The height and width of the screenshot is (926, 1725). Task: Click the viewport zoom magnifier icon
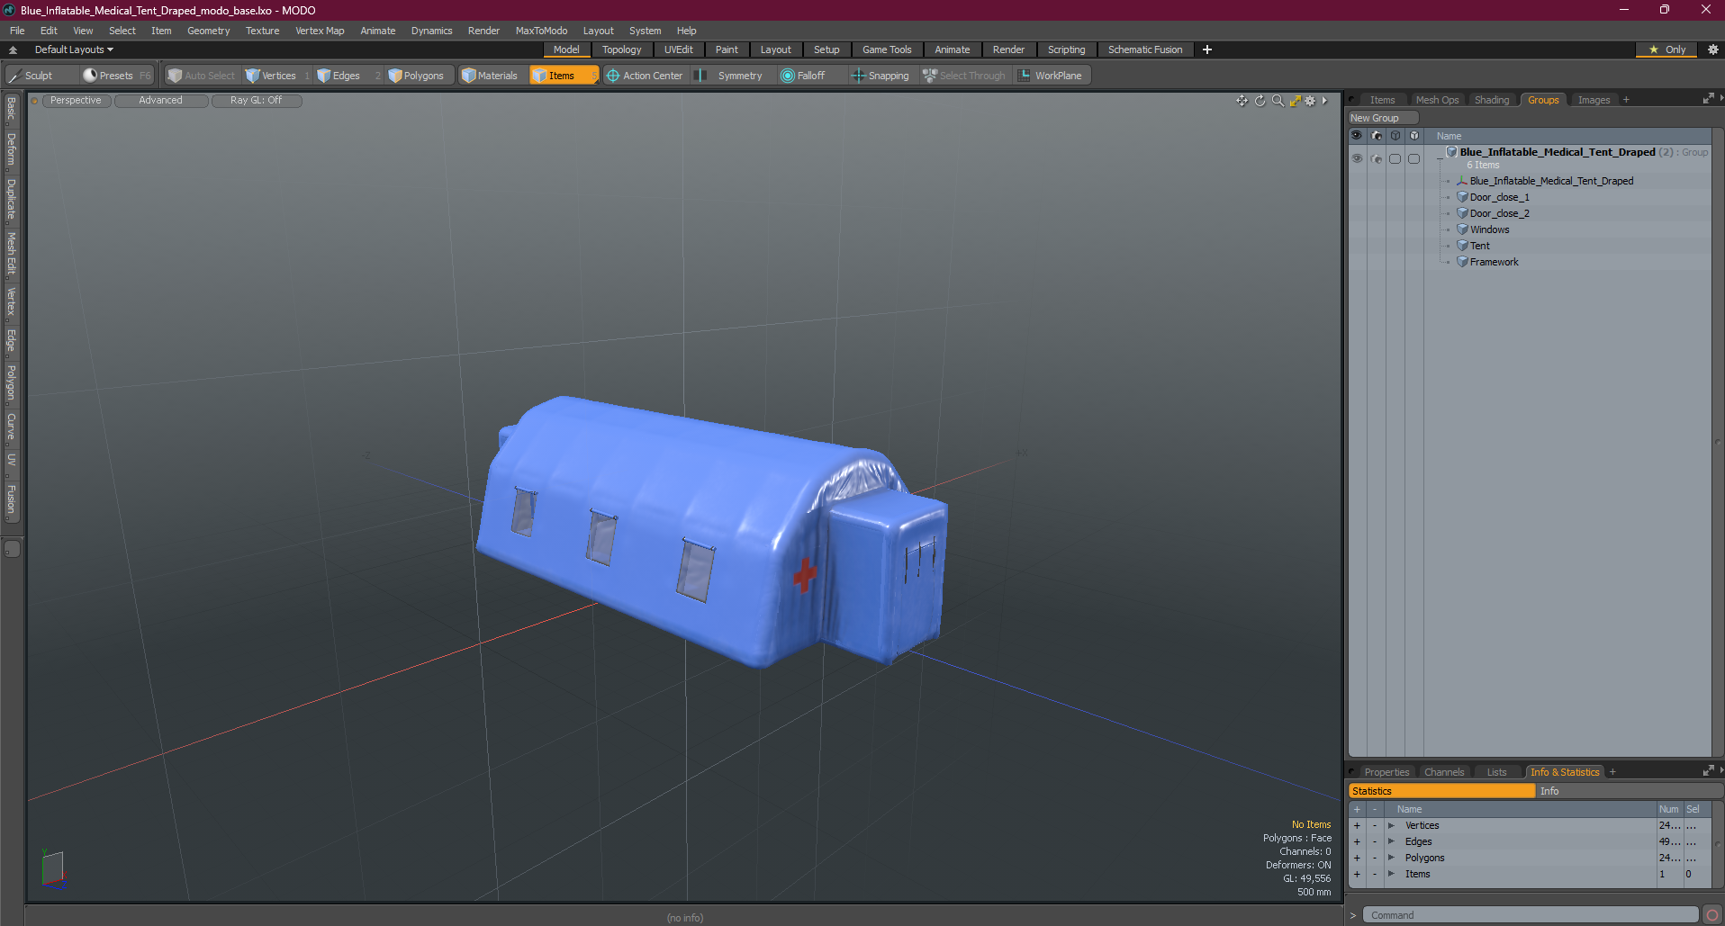(1278, 101)
